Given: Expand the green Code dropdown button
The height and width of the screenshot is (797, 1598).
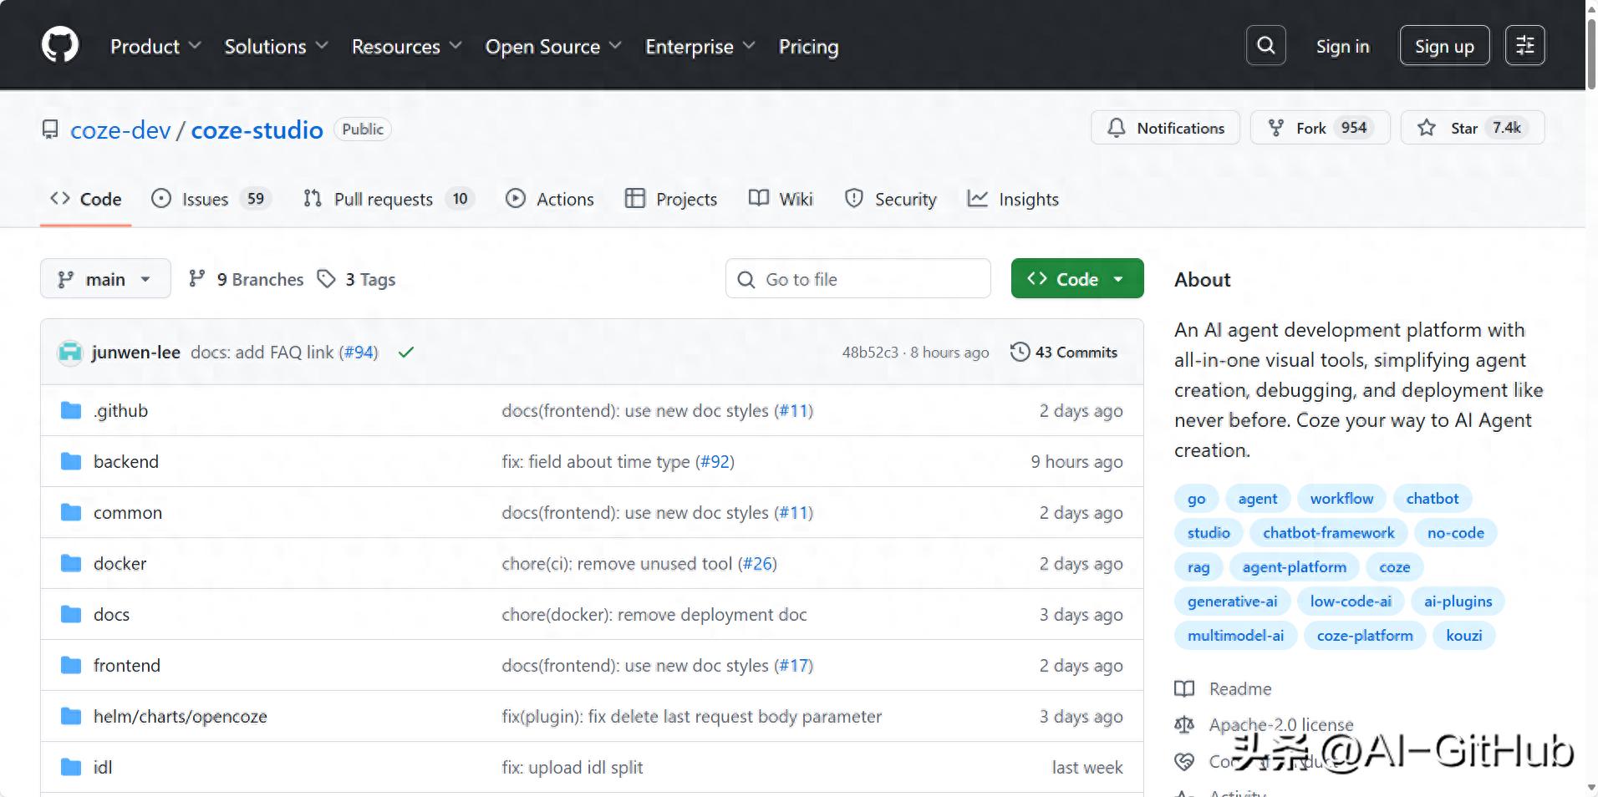Looking at the screenshot, I should tap(1076, 279).
